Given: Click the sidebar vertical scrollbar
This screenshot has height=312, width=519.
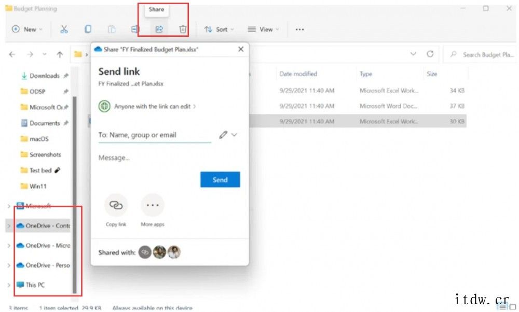Looking at the screenshot, I should 74,194.
